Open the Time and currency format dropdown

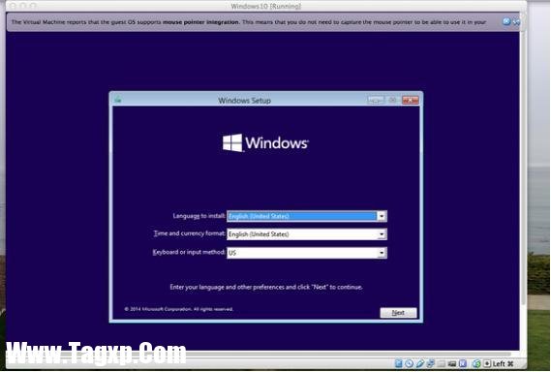pyautogui.click(x=382, y=234)
